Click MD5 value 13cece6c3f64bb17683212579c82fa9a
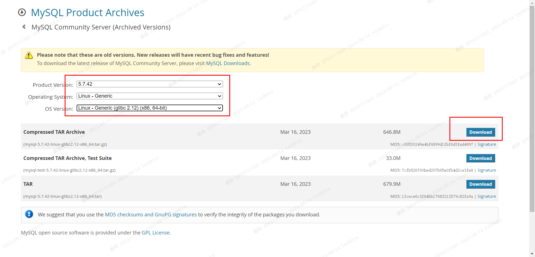This screenshot has width=535, height=257. click(x=437, y=196)
